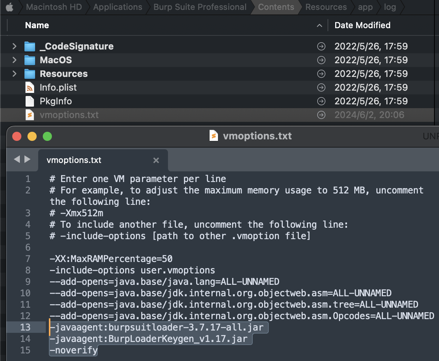This screenshot has width=439, height=361.
Task: Select the Resources folder icon in list
Action: (30, 74)
